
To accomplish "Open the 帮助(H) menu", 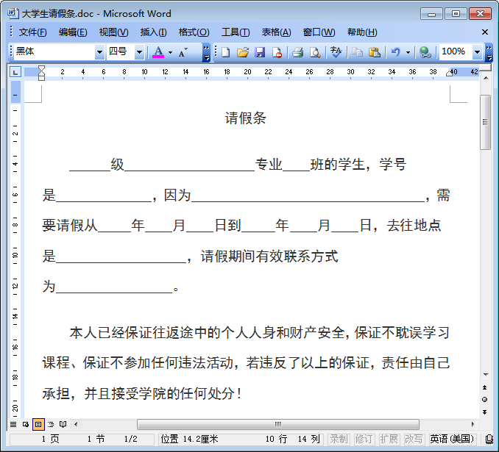I will pos(362,32).
